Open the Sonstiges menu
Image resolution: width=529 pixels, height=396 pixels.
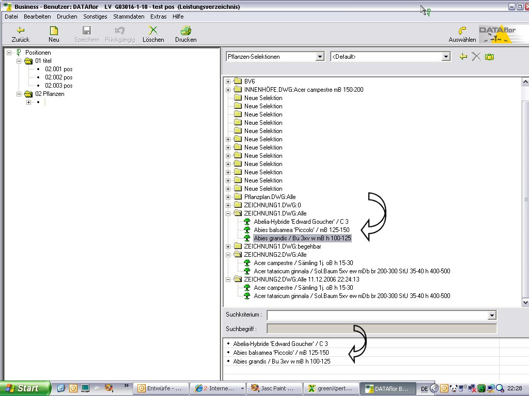[x=95, y=16]
